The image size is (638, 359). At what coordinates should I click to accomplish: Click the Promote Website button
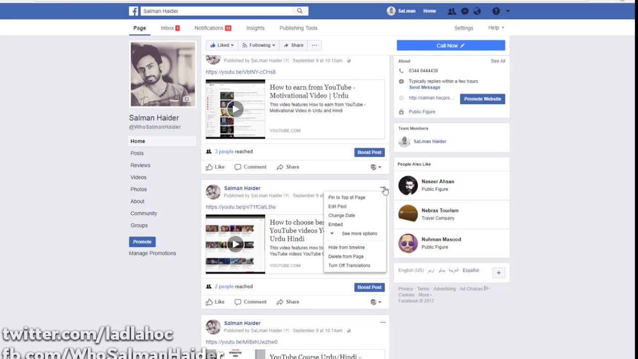(482, 99)
